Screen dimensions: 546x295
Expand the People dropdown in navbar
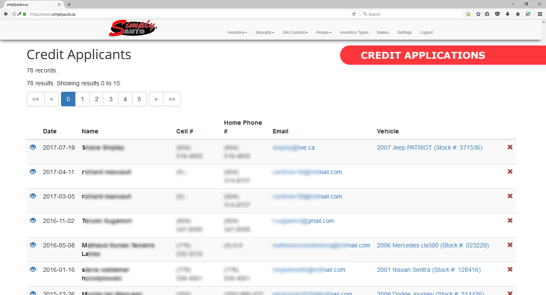click(x=324, y=33)
